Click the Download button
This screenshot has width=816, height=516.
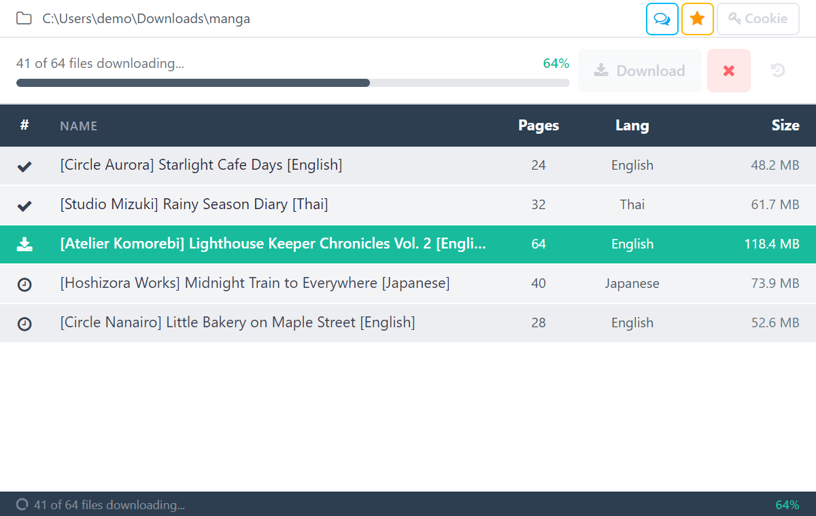(x=640, y=71)
